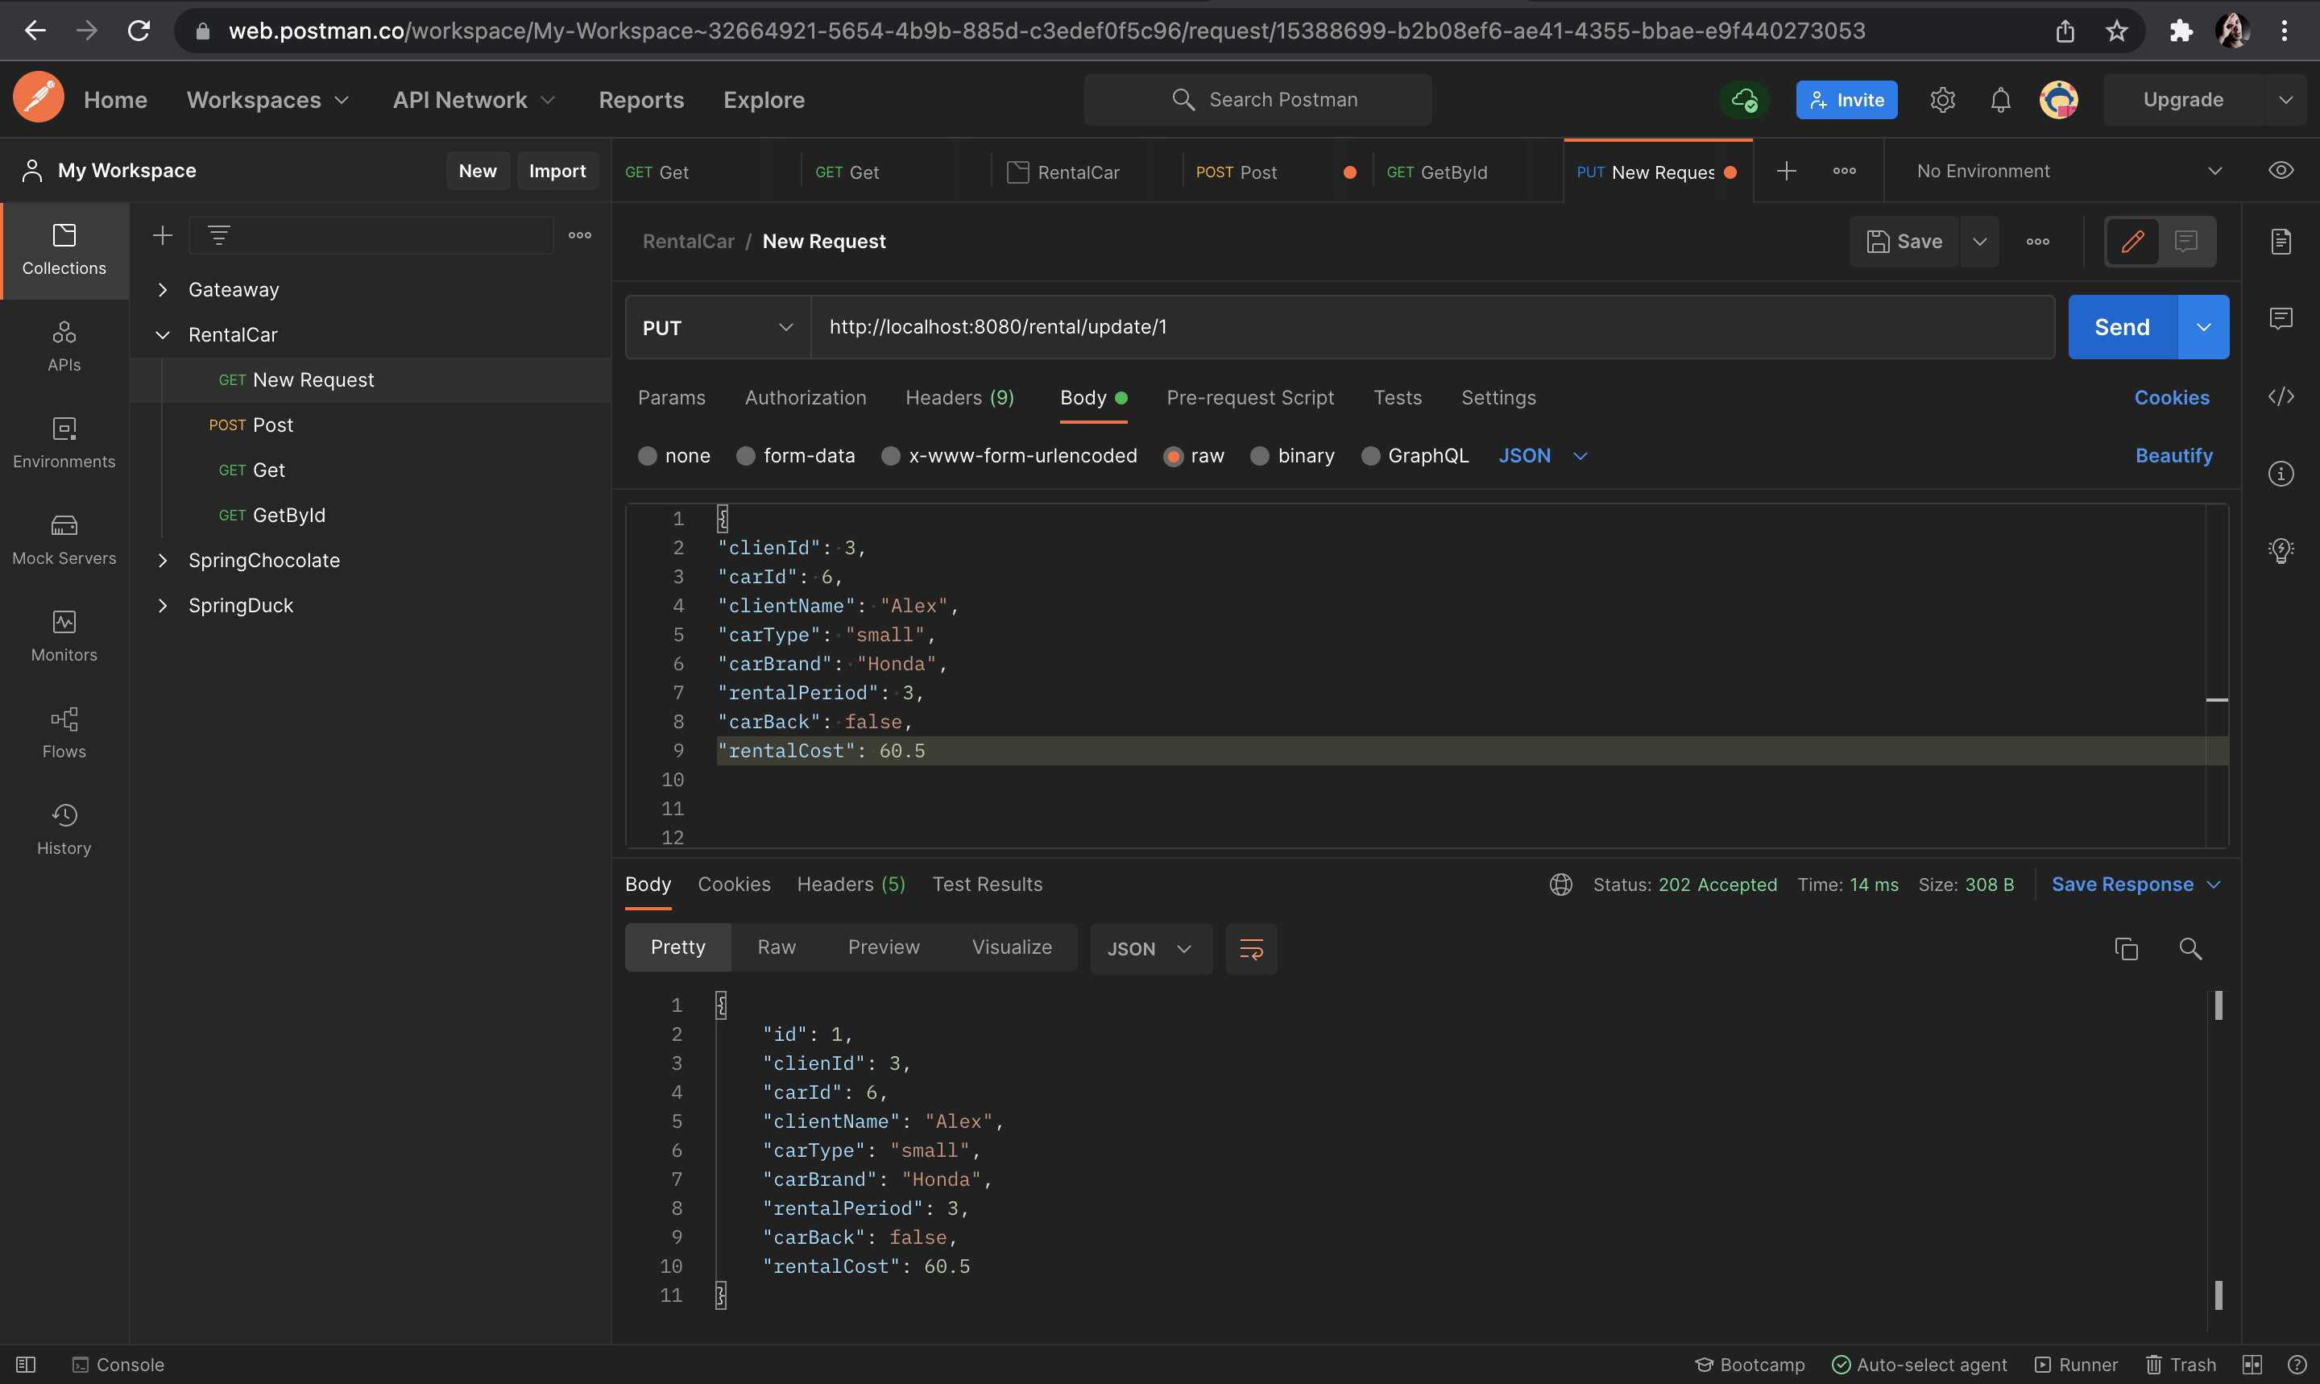Viewport: 2320px width, 1384px height.
Task: Send the PUT request
Action: pos(2123,327)
